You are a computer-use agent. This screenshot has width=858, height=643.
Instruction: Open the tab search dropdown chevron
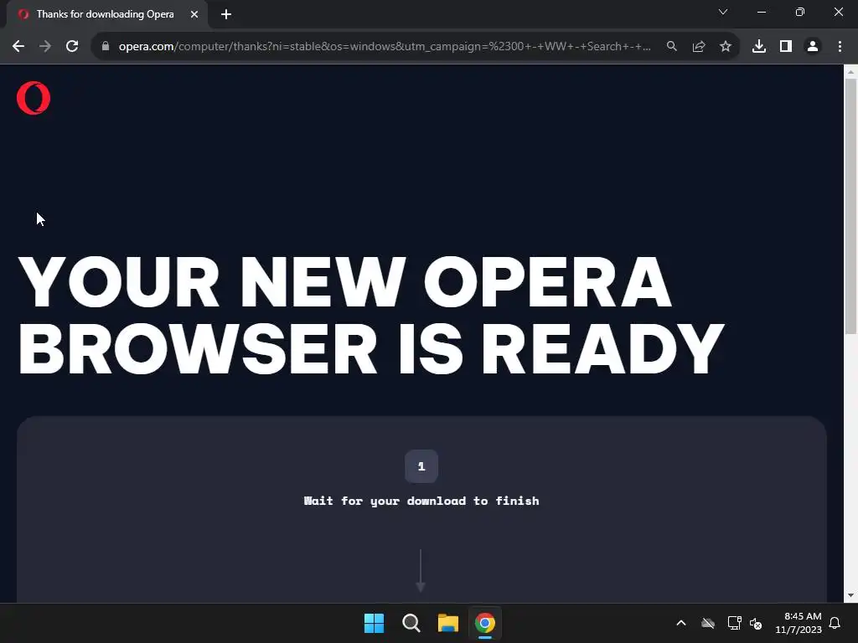click(x=723, y=12)
